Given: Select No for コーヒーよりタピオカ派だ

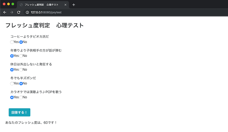Looking at the screenshot, I should click(21, 42).
